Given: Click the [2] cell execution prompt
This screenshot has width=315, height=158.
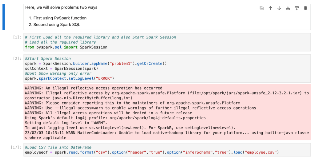Looking at the screenshot, I should [x=17, y=58].
